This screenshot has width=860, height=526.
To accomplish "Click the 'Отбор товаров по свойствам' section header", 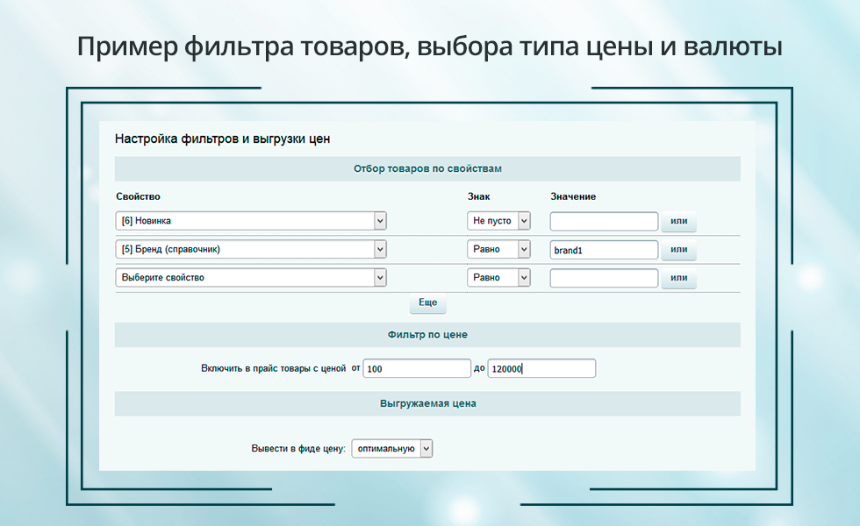I will pos(427,168).
